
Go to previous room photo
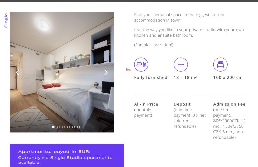tap(18, 72)
